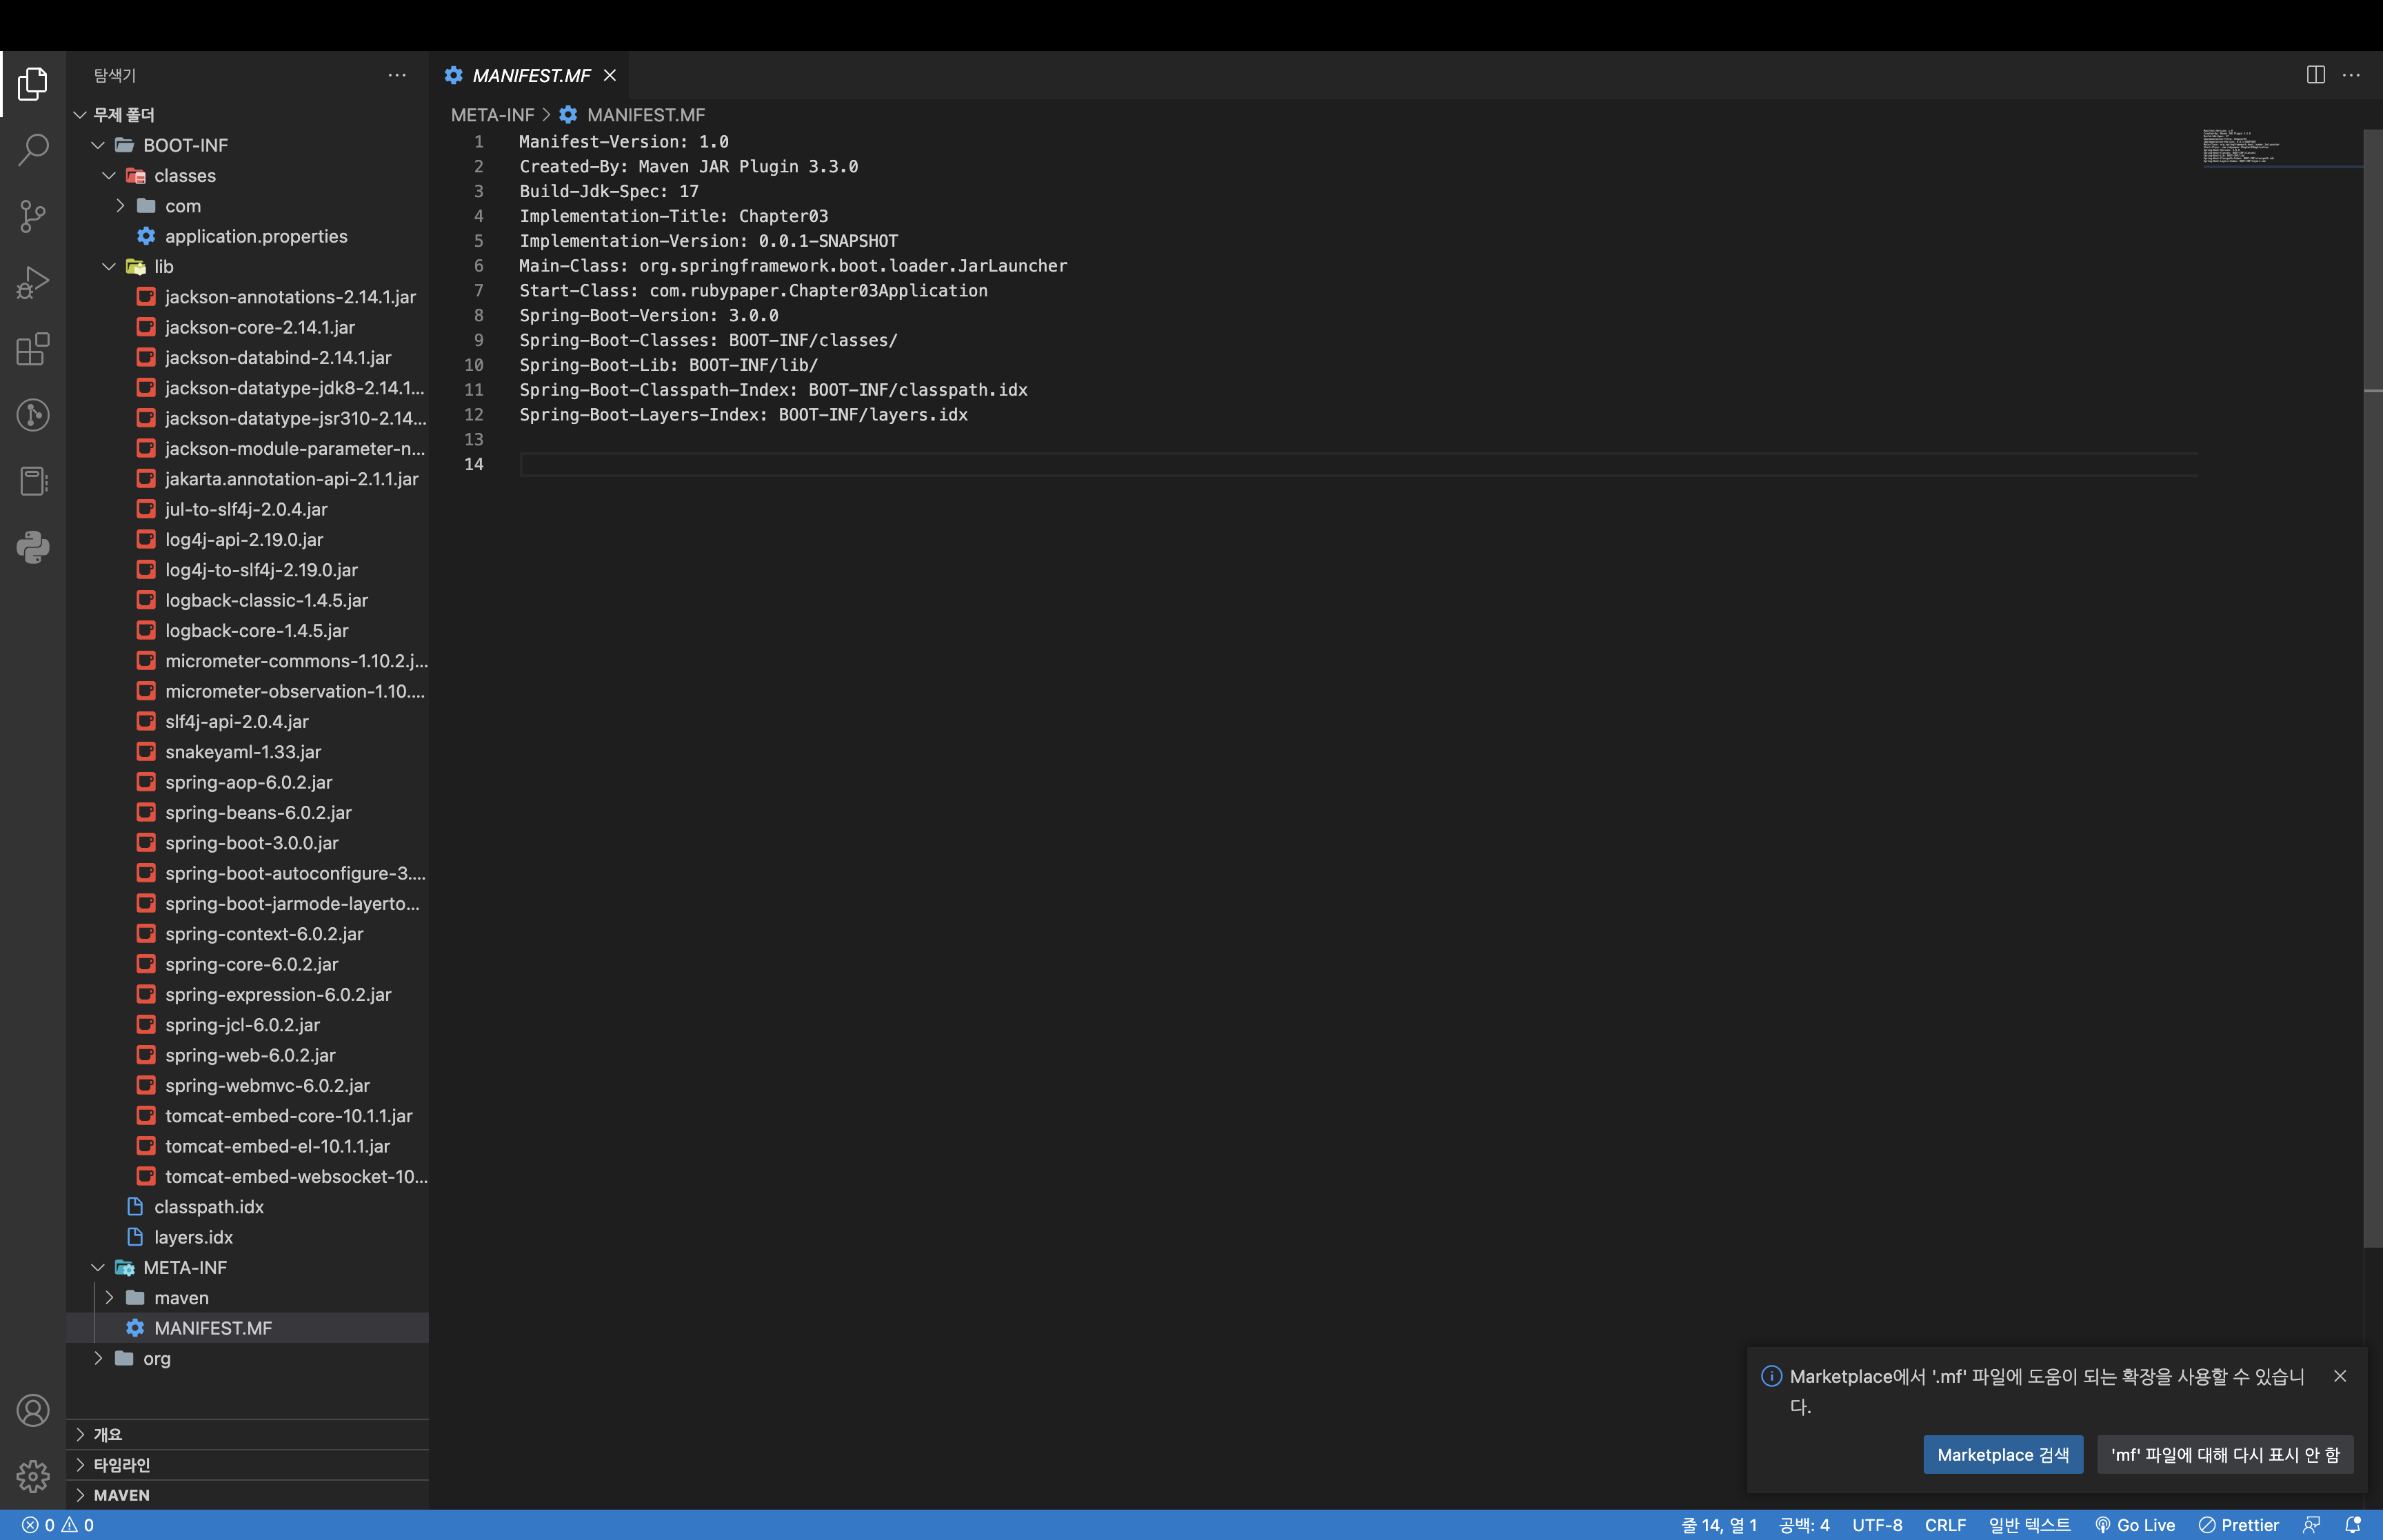Viewport: 2383px width, 1540px height.
Task: Open Run and Debug view
Action: coord(33,283)
